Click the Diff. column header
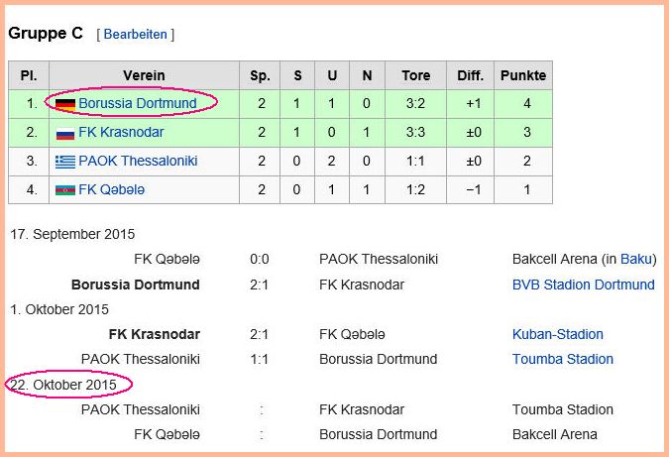 tap(470, 75)
